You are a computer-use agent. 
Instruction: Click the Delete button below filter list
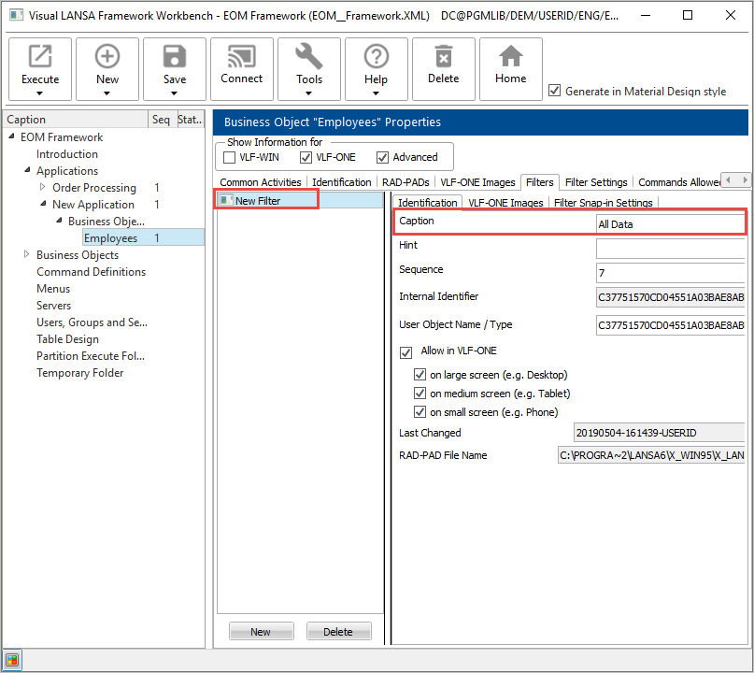[338, 632]
